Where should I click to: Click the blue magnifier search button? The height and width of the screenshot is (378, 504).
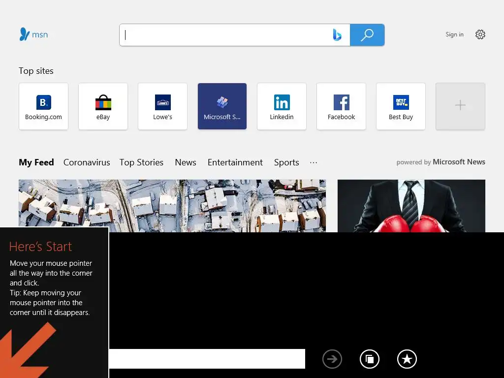367,35
